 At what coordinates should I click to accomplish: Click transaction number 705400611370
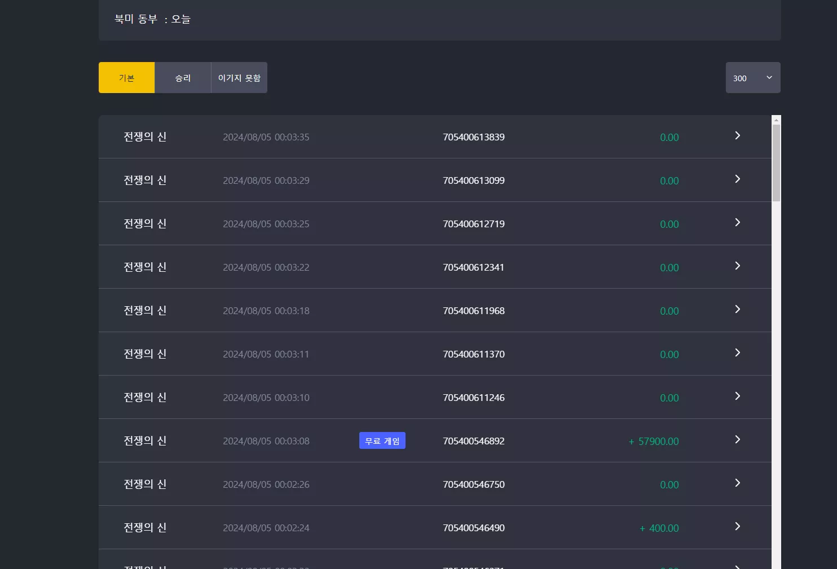pos(474,354)
